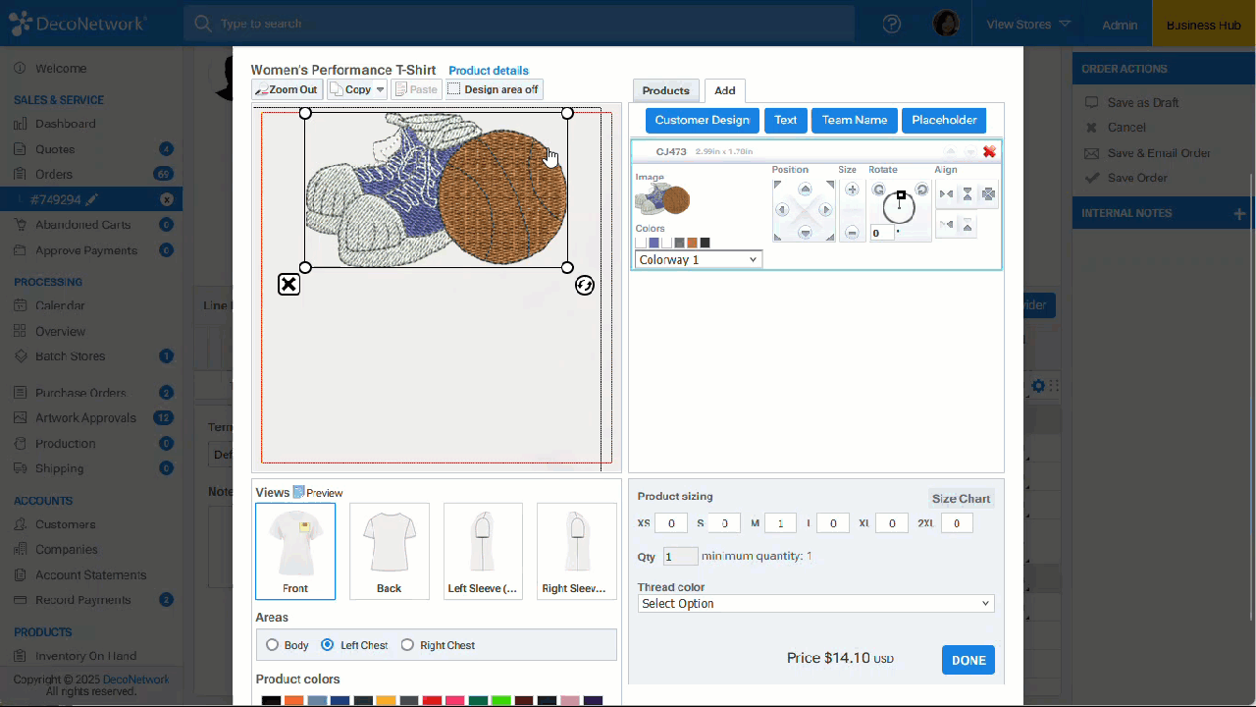The height and width of the screenshot is (707, 1256).
Task: Nudge design position up arrow
Action: pyautogui.click(x=806, y=189)
